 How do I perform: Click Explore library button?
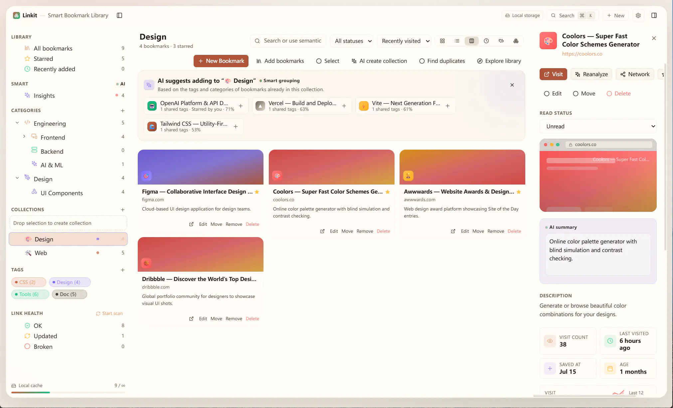(499, 61)
